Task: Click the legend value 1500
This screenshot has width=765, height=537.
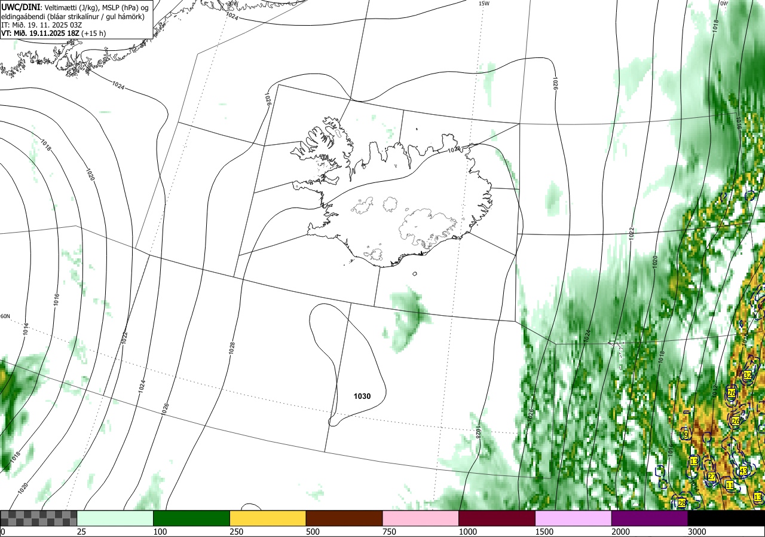Action: pos(545,532)
